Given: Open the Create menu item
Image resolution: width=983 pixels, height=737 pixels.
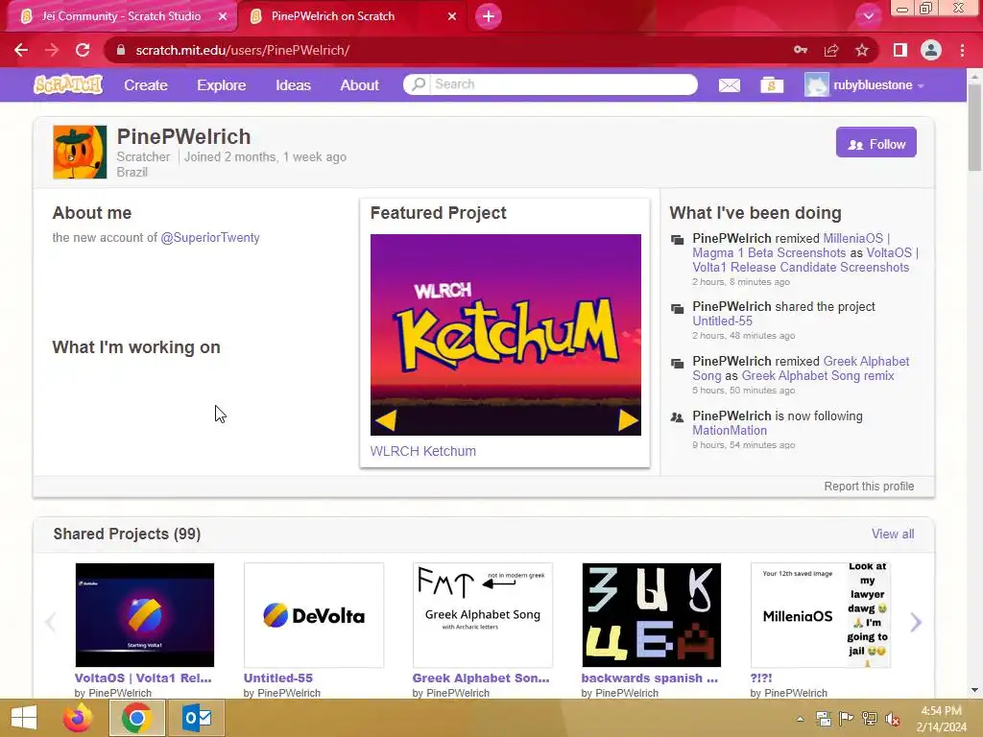Looking at the screenshot, I should tap(146, 85).
